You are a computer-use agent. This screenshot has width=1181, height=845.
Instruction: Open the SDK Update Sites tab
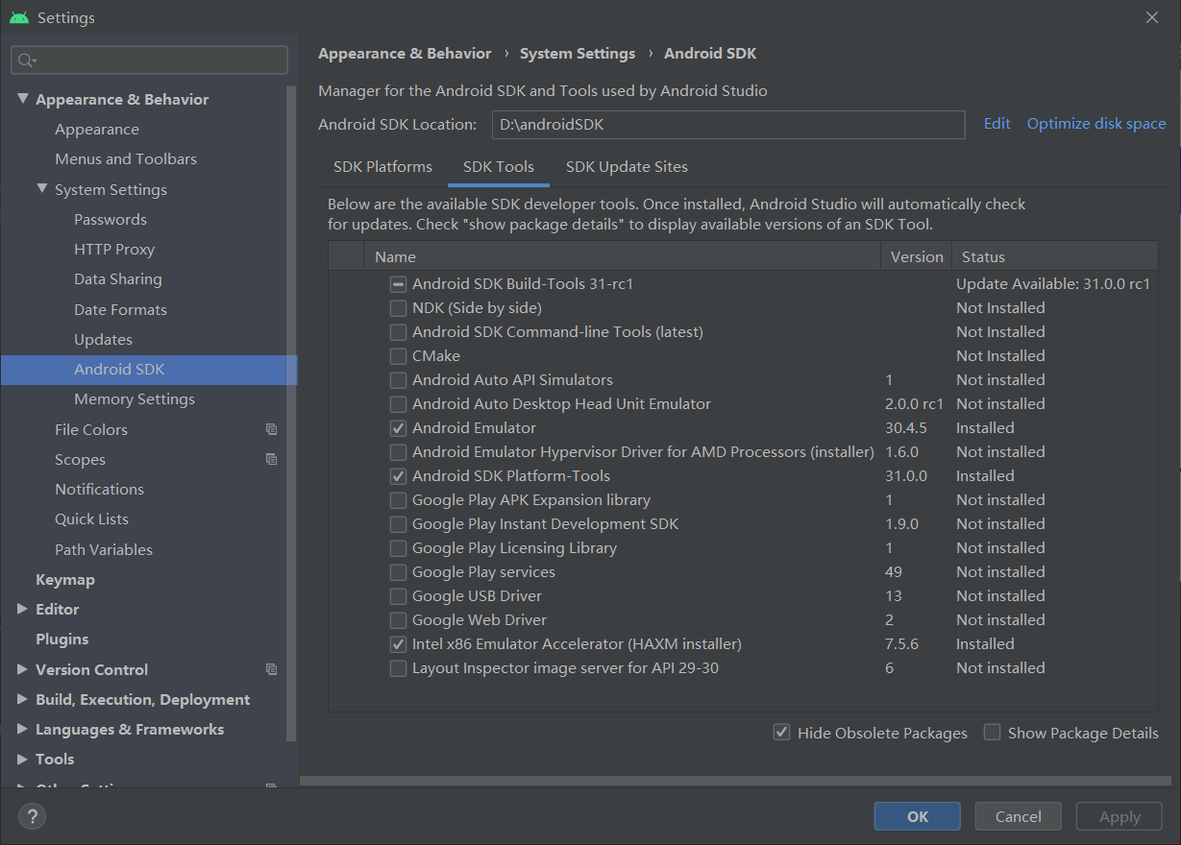pos(626,166)
